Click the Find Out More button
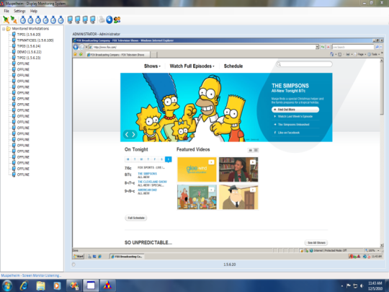The image size is (389, 292). click(x=295, y=110)
